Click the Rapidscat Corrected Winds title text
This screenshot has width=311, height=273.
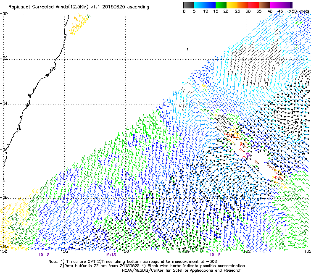pyautogui.click(x=79, y=7)
